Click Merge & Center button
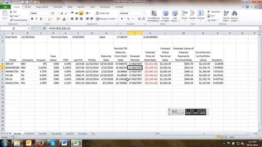This screenshot has height=147, width=262. pos(106,19)
